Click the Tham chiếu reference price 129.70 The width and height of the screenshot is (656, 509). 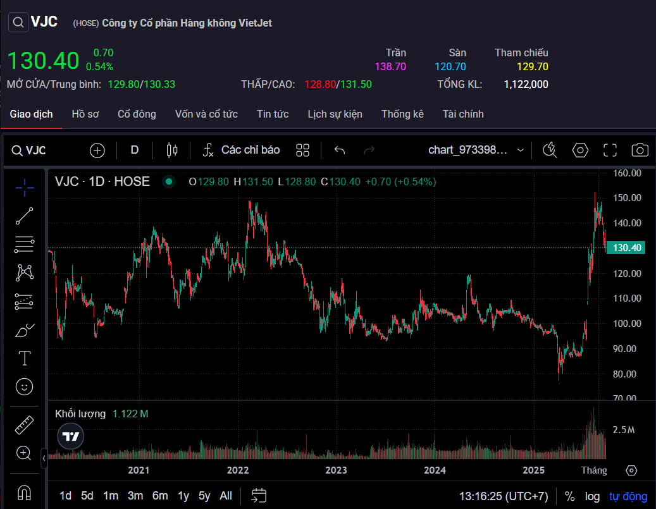click(x=532, y=66)
